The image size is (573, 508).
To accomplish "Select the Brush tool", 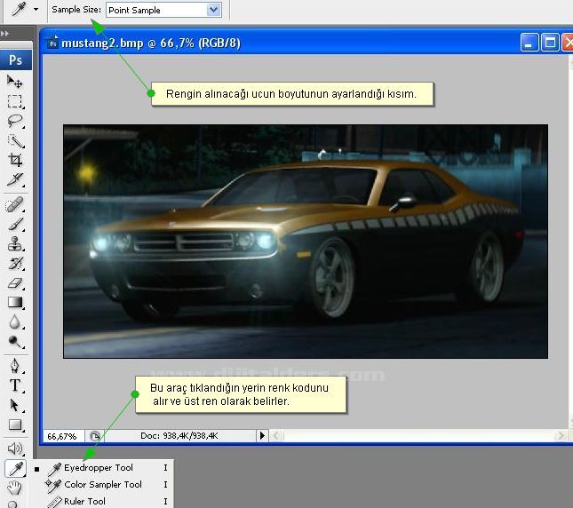I will coord(15,224).
